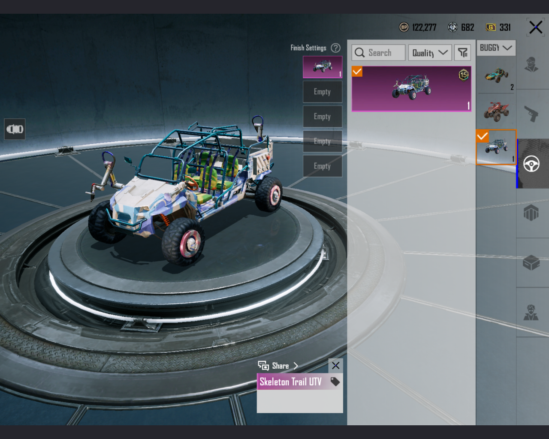The height and width of the screenshot is (439, 549).
Task: Select the third Empty finish slot
Action: [x=323, y=141]
